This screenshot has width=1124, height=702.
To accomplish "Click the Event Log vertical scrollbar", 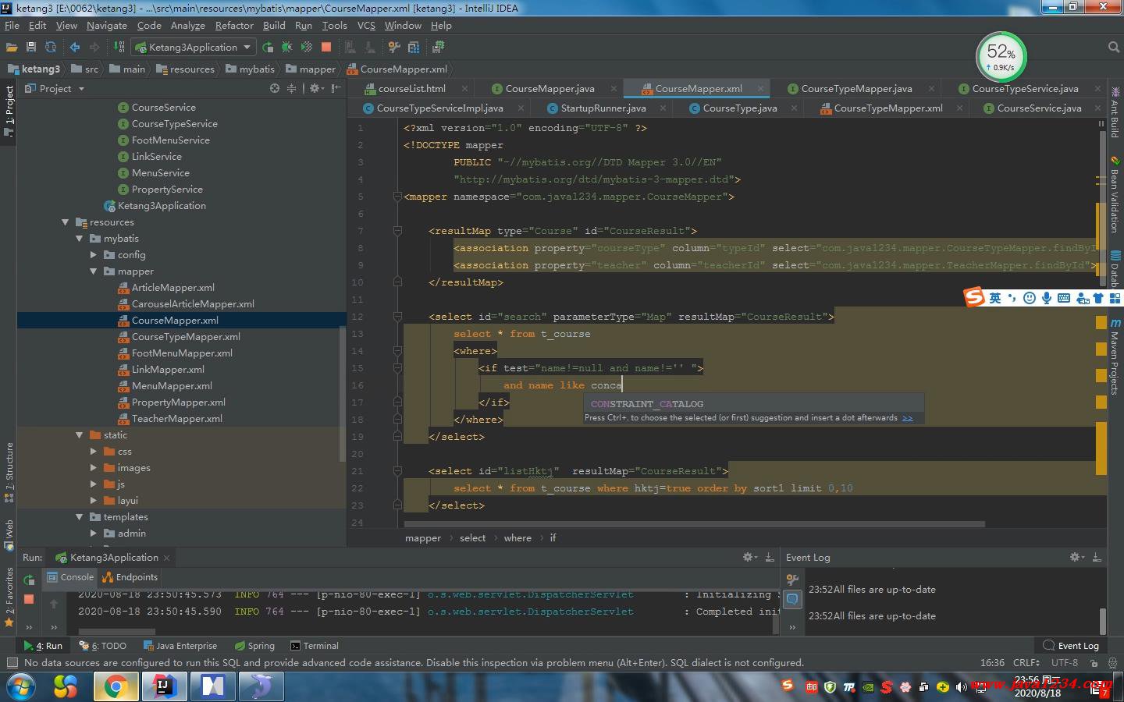I will coord(1102,622).
